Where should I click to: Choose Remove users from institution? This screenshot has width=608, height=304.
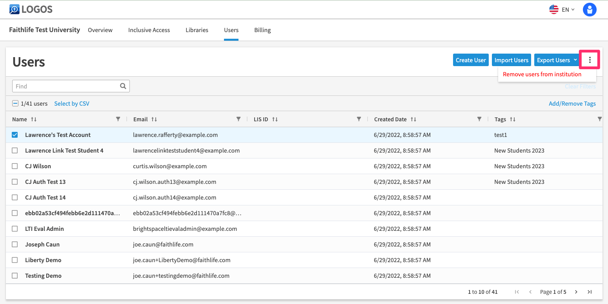click(x=542, y=74)
